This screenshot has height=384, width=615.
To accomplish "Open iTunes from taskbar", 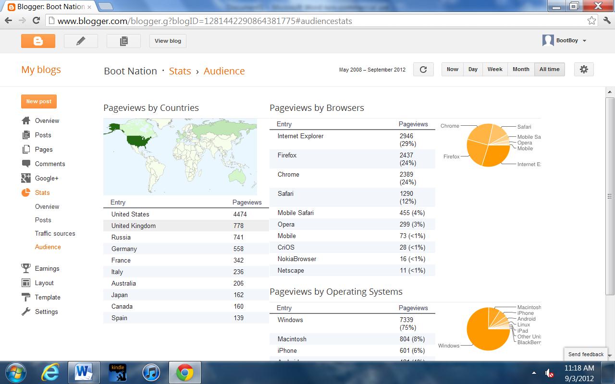I will point(151,372).
